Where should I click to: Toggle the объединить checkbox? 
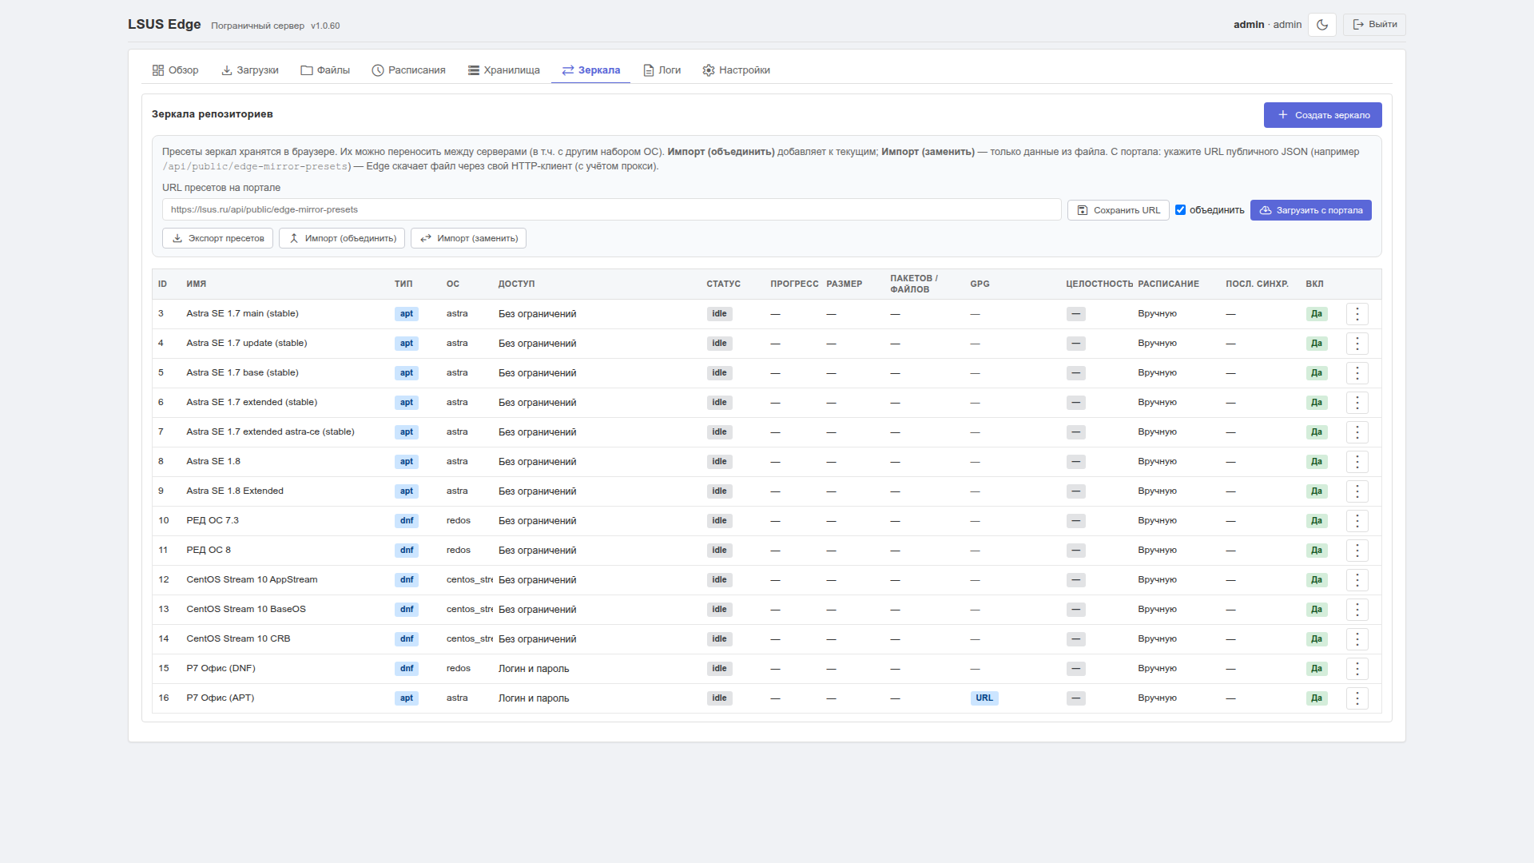tap(1180, 210)
